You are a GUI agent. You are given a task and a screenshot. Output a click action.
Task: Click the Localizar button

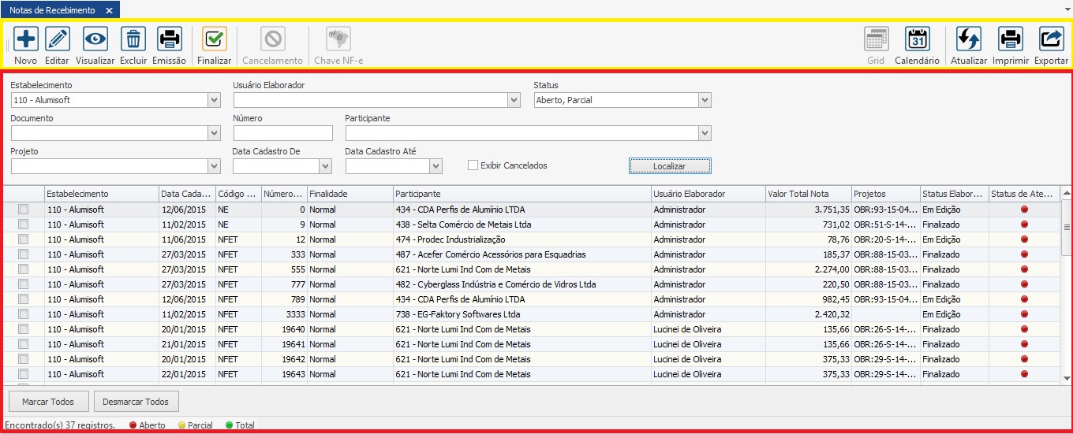pyautogui.click(x=670, y=166)
